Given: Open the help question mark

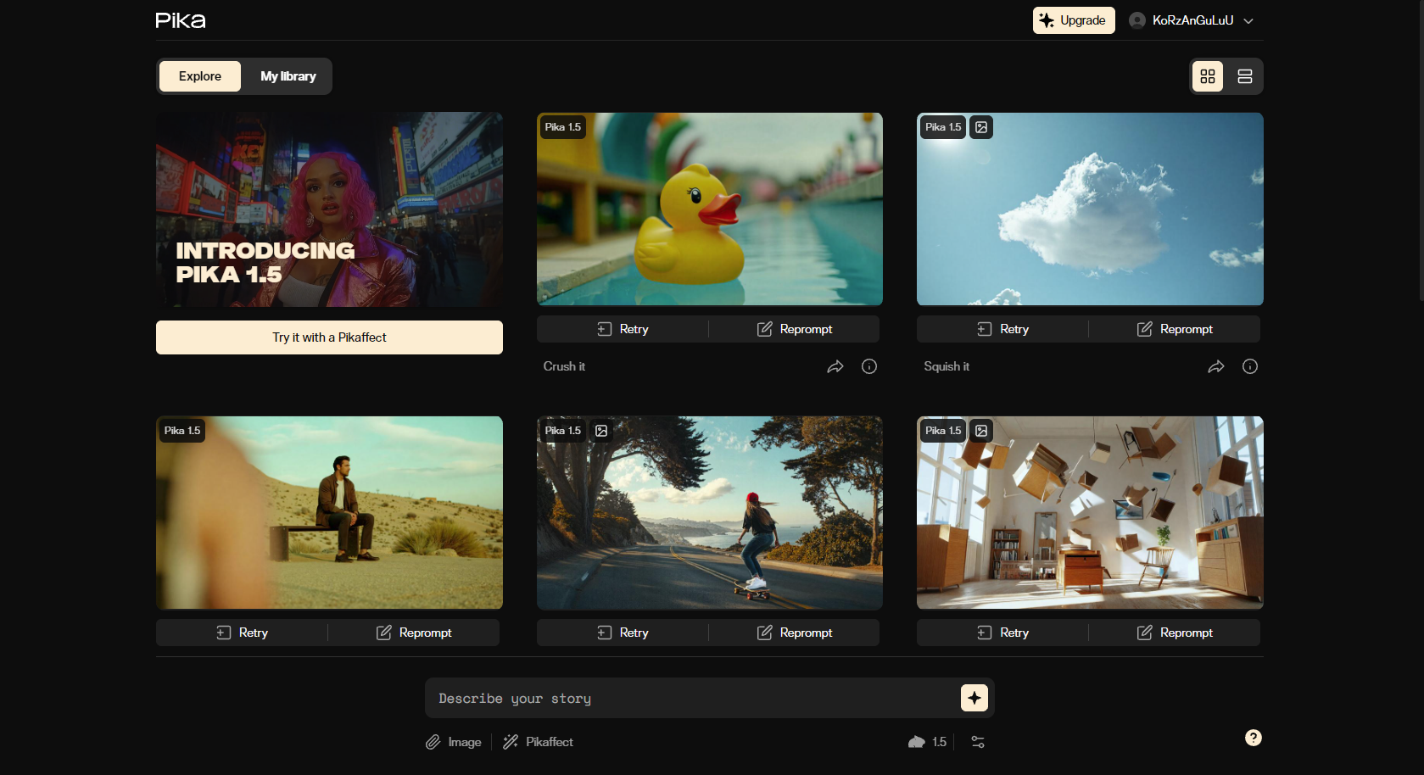Looking at the screenshot, I should 1254,738.
